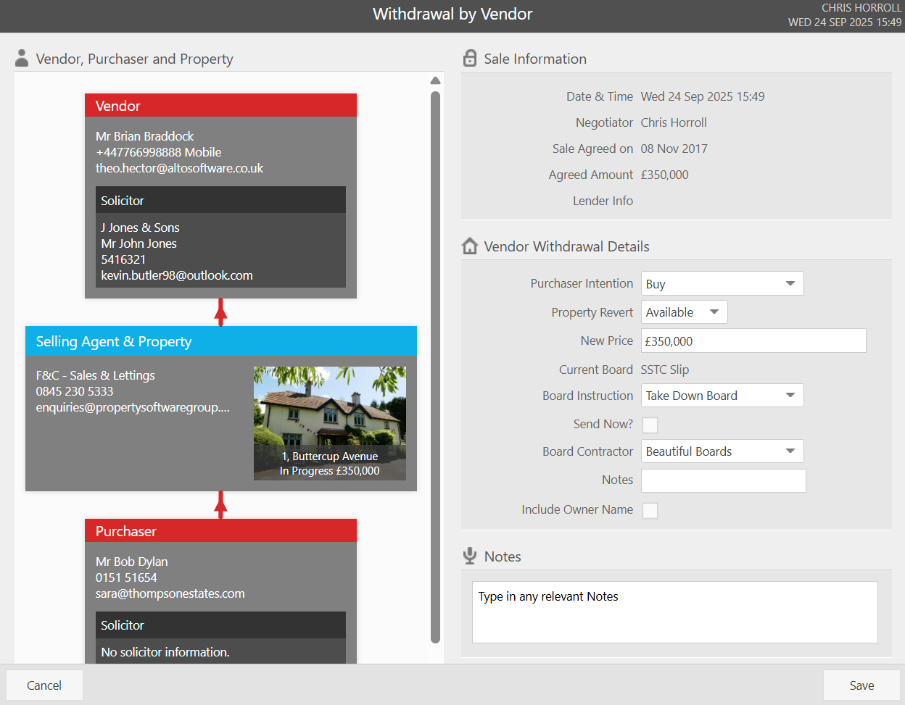Open the 1, Buttercup Avenue property thumbnail
The height and width of the screenshot is (705, 905).
pos(330,423)
